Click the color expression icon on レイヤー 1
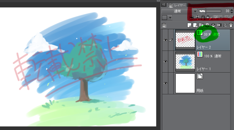The height and width of the screenshot is (130, 234). tap(200, 54)
